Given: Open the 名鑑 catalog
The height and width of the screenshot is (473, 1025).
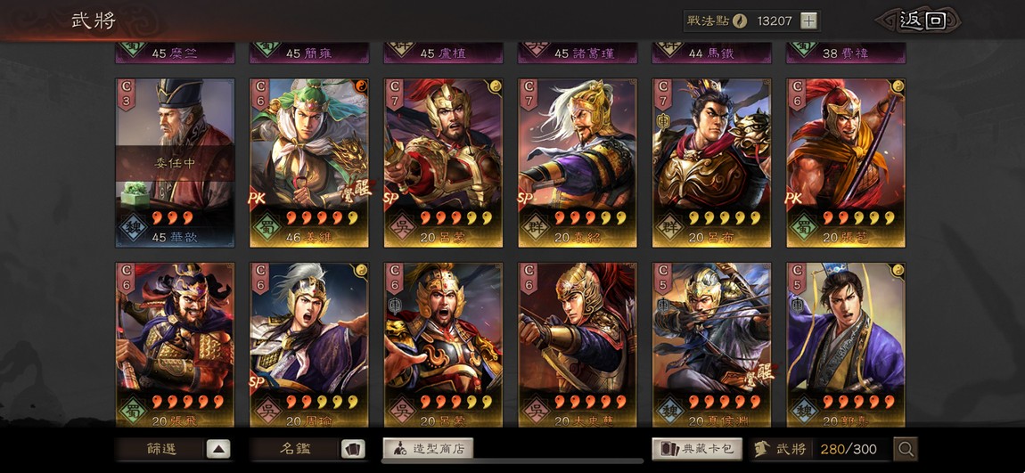Looking at the screenshot, I should [x=295, y=449].
